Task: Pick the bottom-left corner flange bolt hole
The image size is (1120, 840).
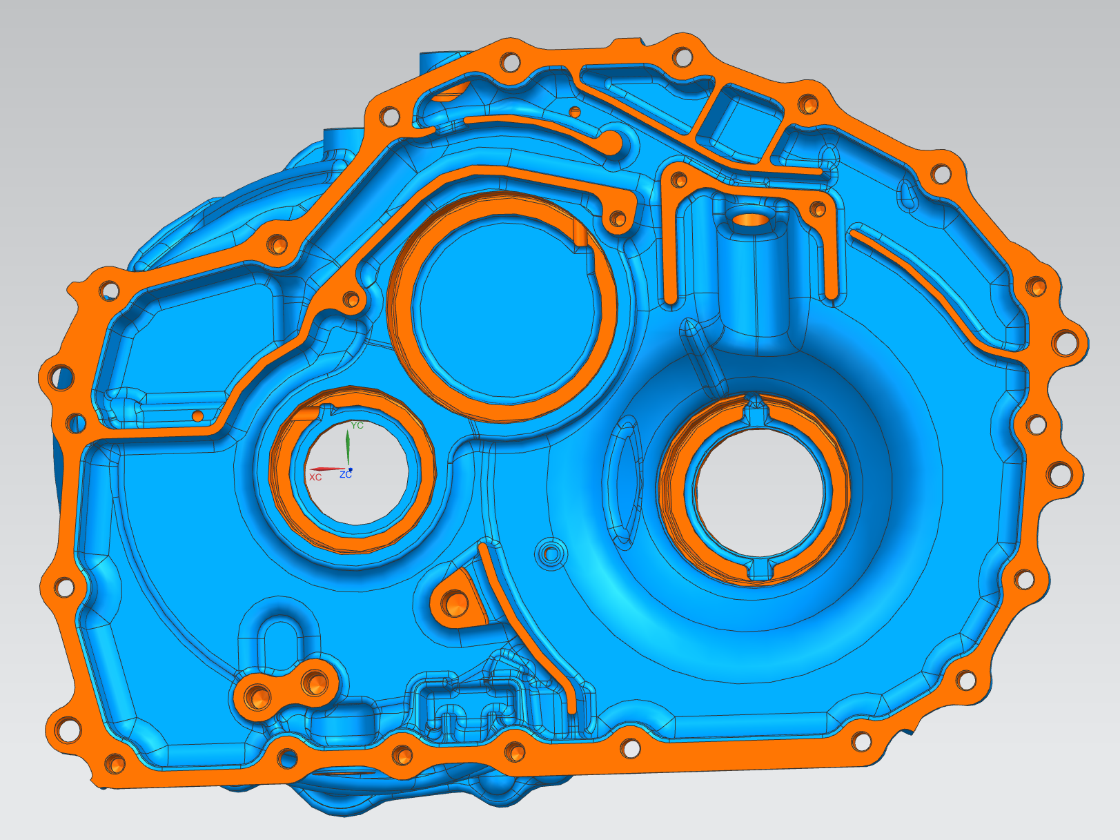Action: pos(115,764)
